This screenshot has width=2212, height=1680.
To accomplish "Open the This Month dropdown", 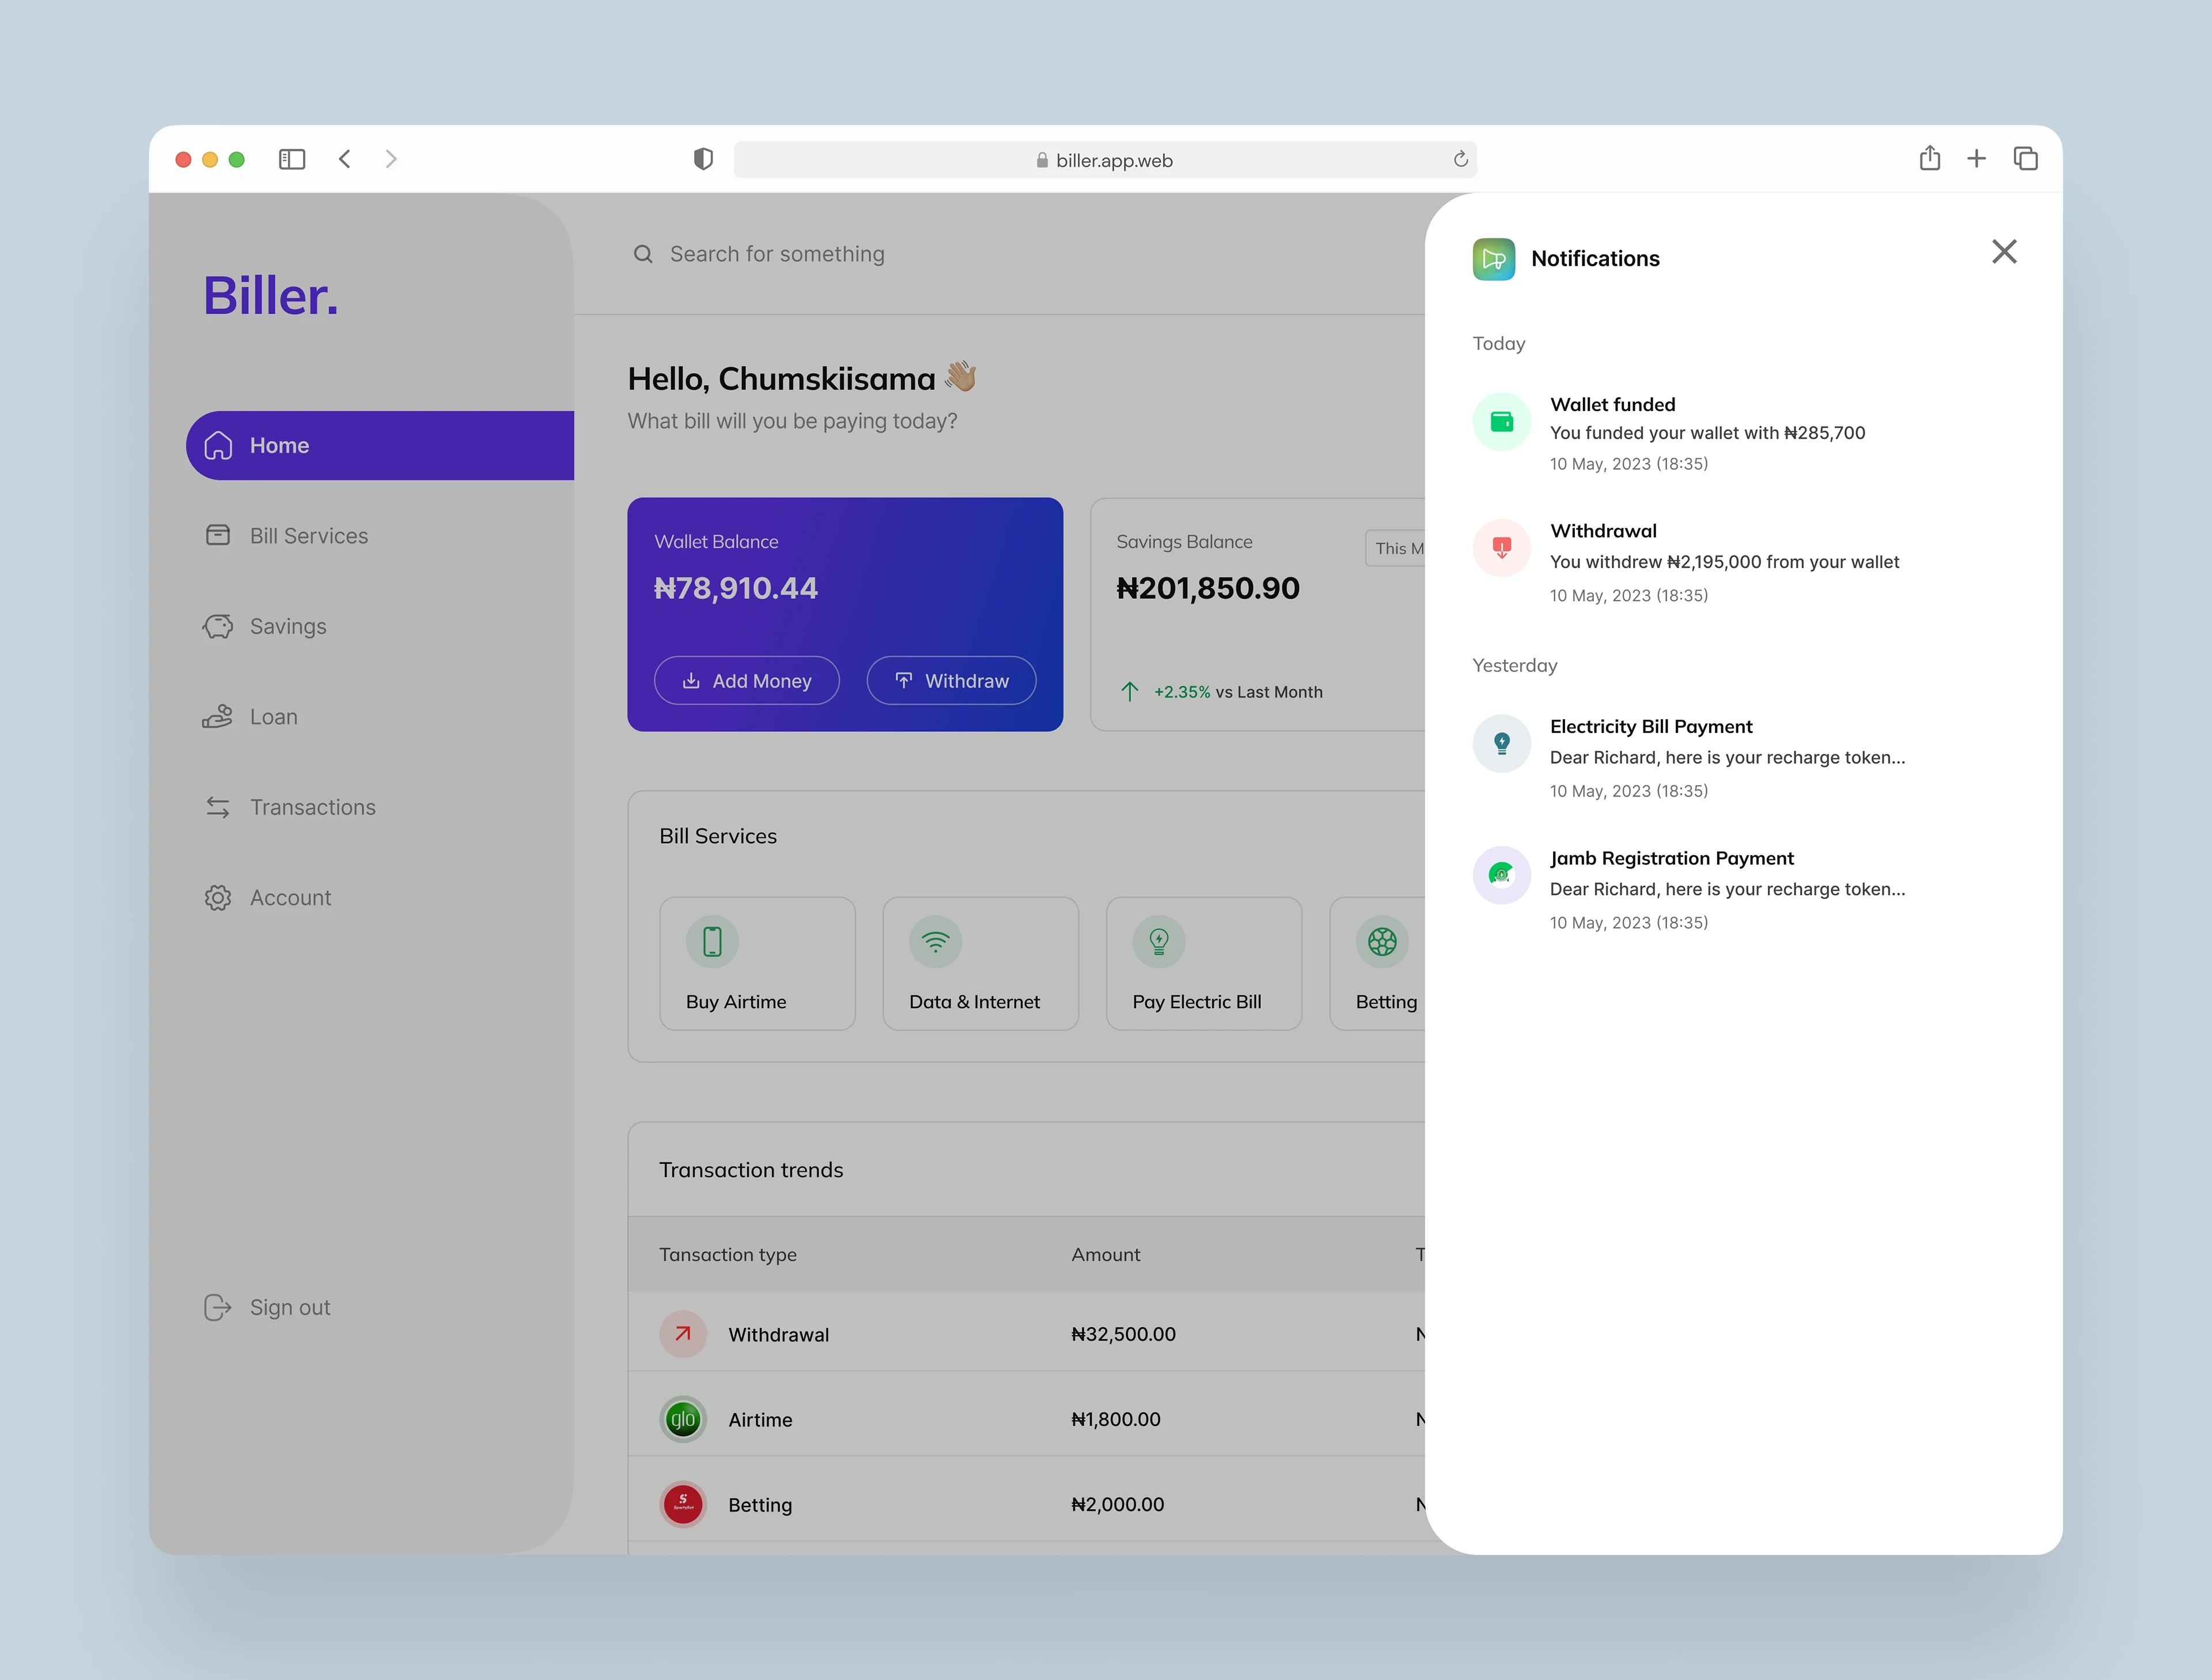I will [x=1396, y=548].
